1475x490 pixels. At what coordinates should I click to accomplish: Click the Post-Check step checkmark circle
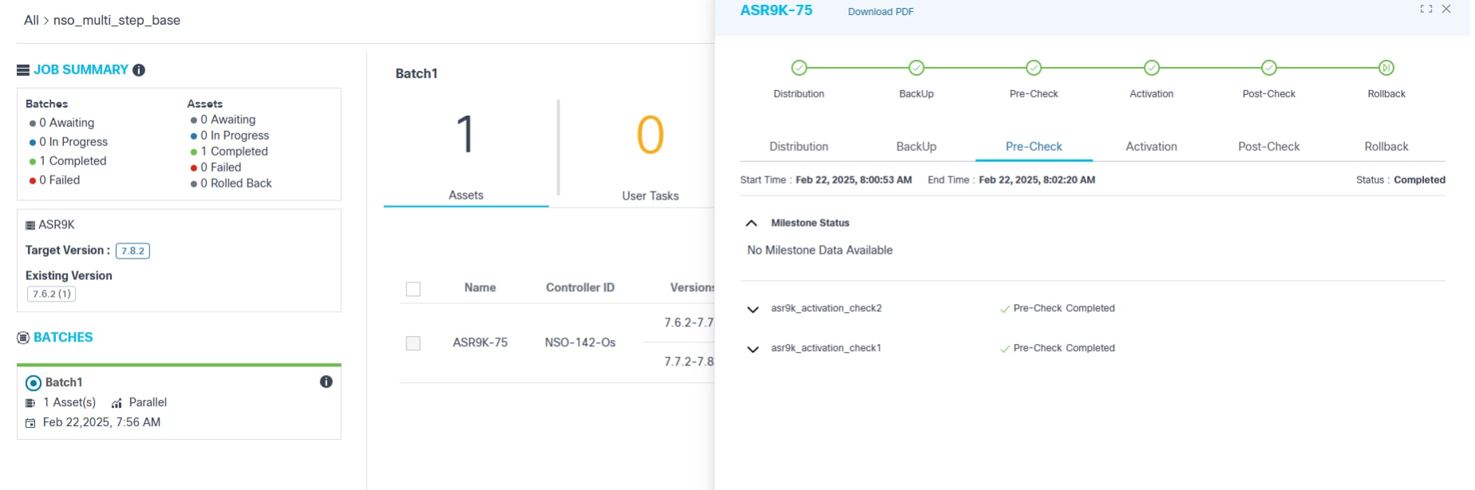click(x=1268, y=68)
